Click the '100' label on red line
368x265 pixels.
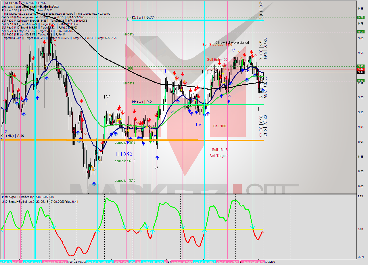[x=130, y=68]
